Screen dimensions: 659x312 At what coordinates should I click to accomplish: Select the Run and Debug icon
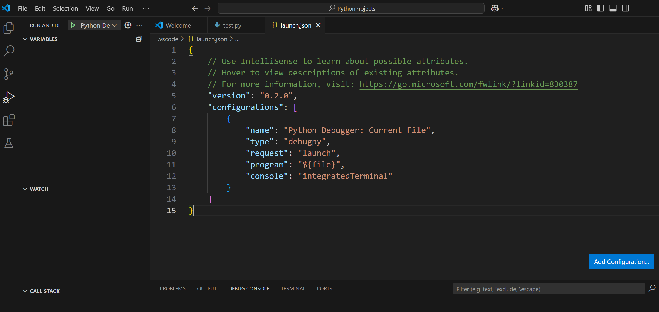(9, 97)
